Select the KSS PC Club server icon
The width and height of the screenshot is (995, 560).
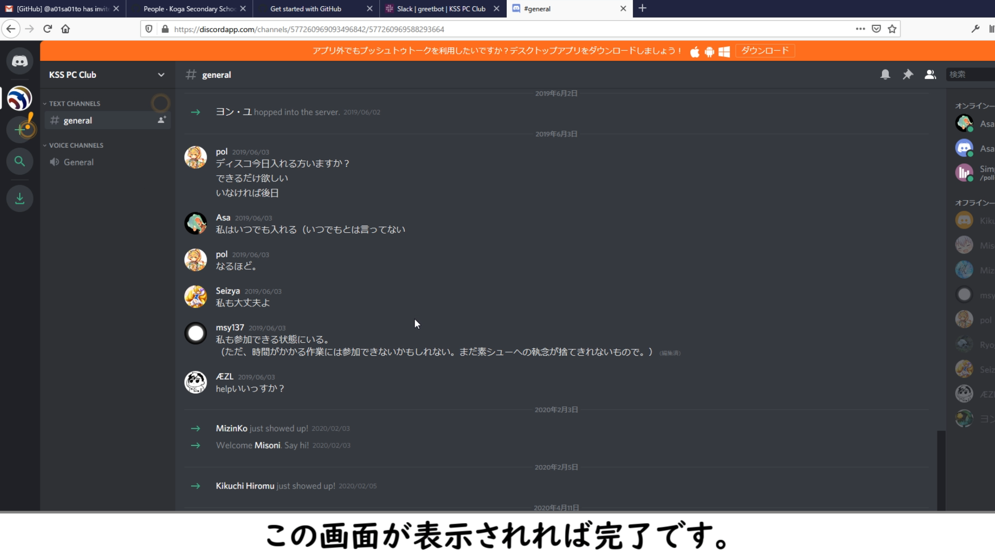[x=20, y=98]
